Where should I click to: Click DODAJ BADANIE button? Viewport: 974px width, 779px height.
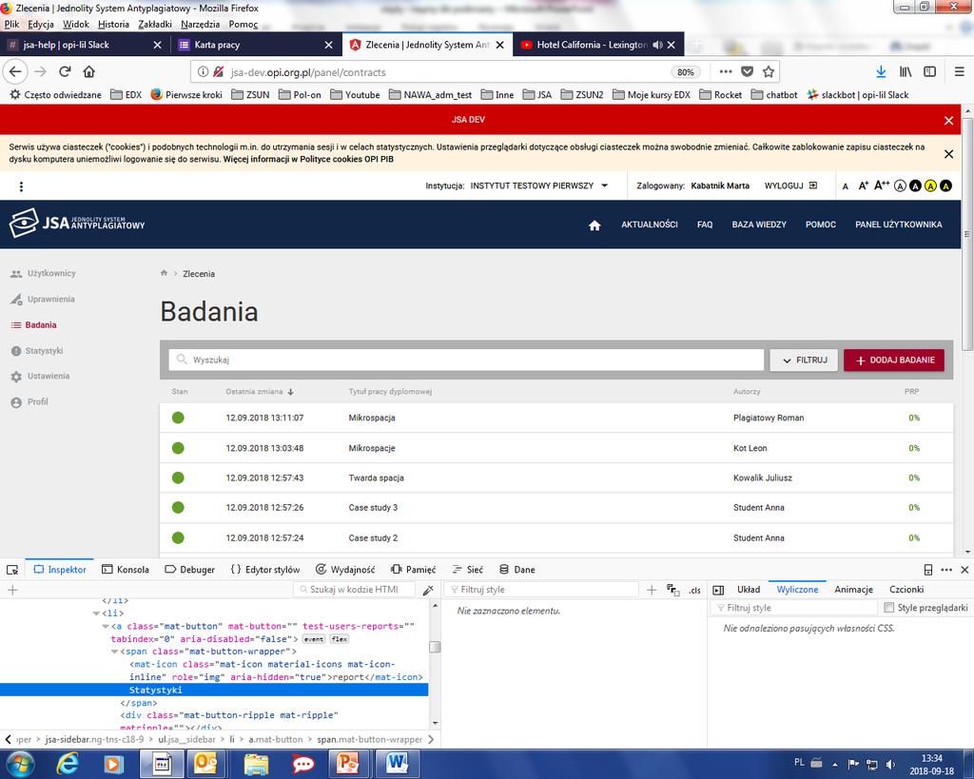point(894,360)
